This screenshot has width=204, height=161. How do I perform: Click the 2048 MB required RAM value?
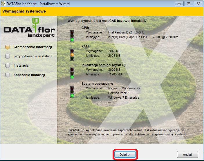(114, 51)
